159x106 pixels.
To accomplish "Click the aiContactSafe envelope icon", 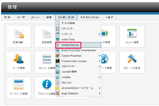I will pyautogui.click(x=58, y=88).
